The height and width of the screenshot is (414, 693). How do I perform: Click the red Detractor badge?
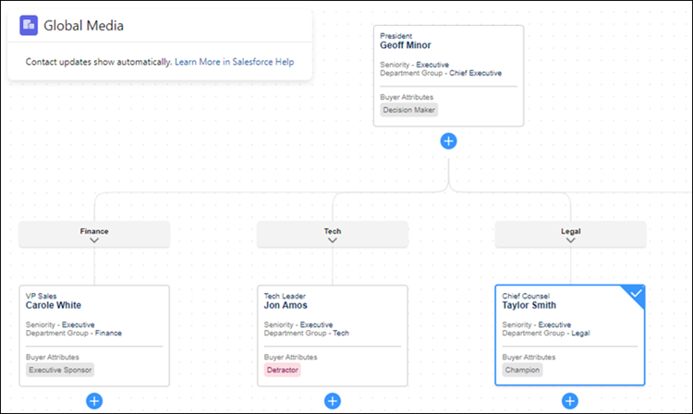pos(282,370)
